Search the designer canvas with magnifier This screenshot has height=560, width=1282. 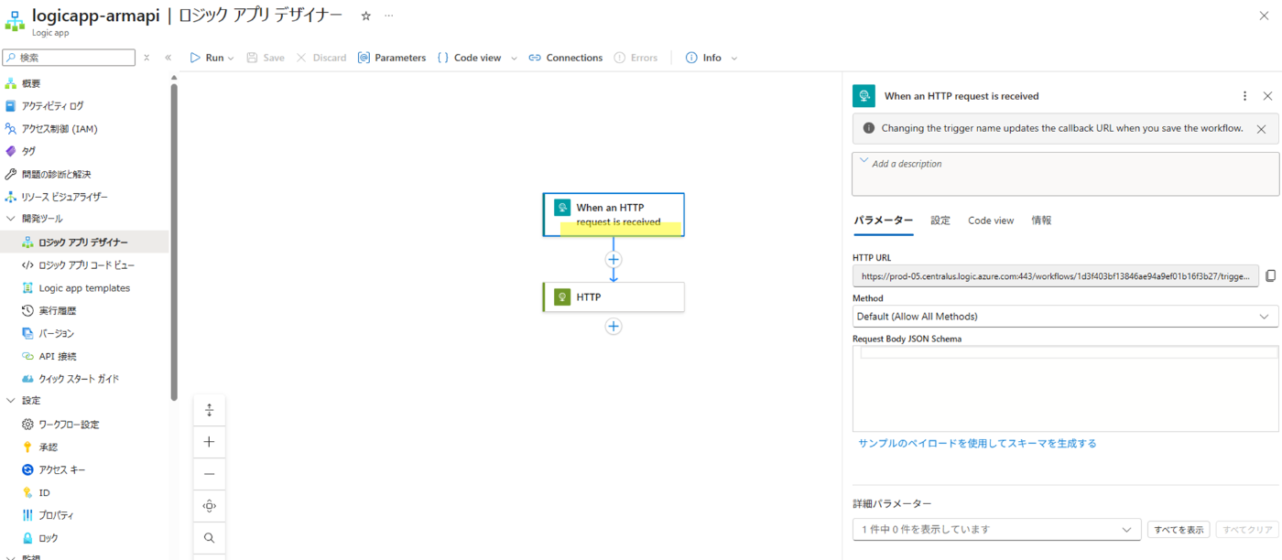pos(209,538)
